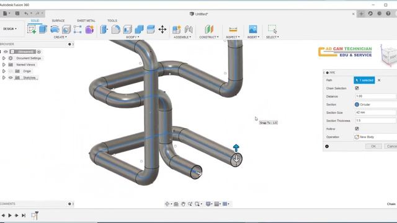Click the Path 1 selected button
The image size is (397, 223).
tap(364, 80)
